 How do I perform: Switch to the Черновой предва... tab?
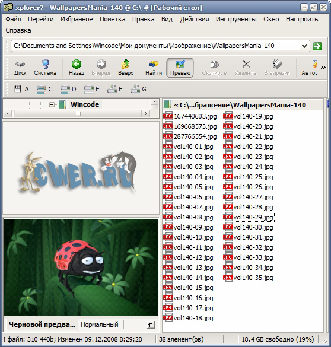coord(42,324)
